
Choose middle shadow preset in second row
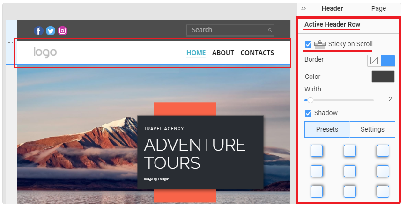point(350,171)
